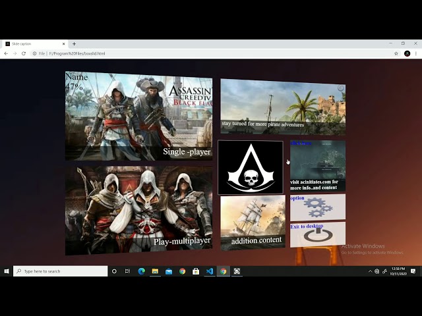View site information icon in address bar

(x=34, y=53)
